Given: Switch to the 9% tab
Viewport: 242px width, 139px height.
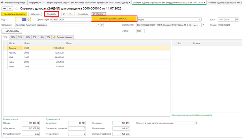Looking at the screenshot, I should click(x=35, y=37).
